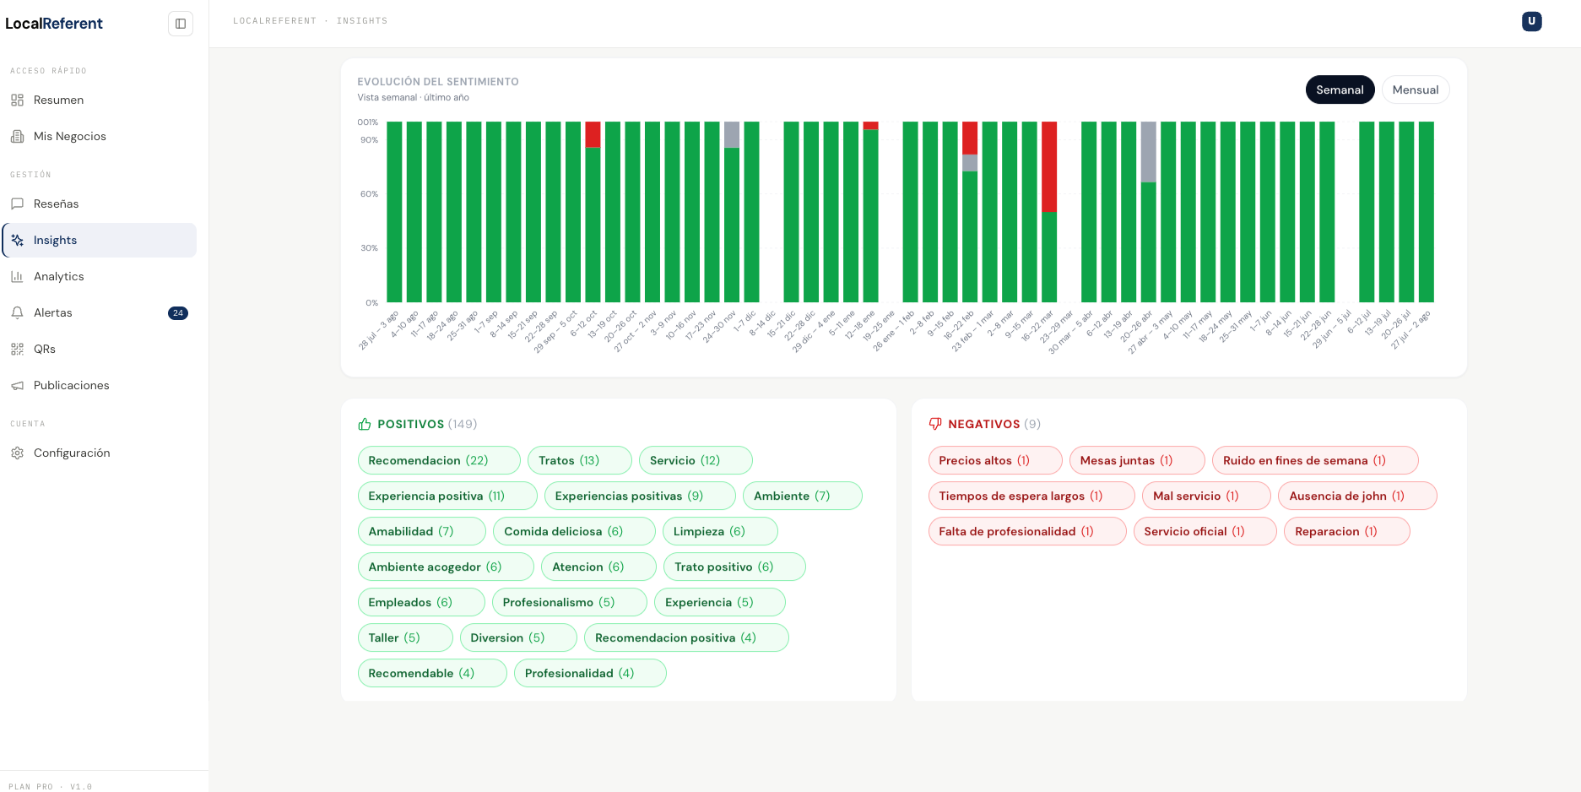The image size is (1581, 792).
Task: Select the Trato positivo (6) tag
Action: pos(734,567)
